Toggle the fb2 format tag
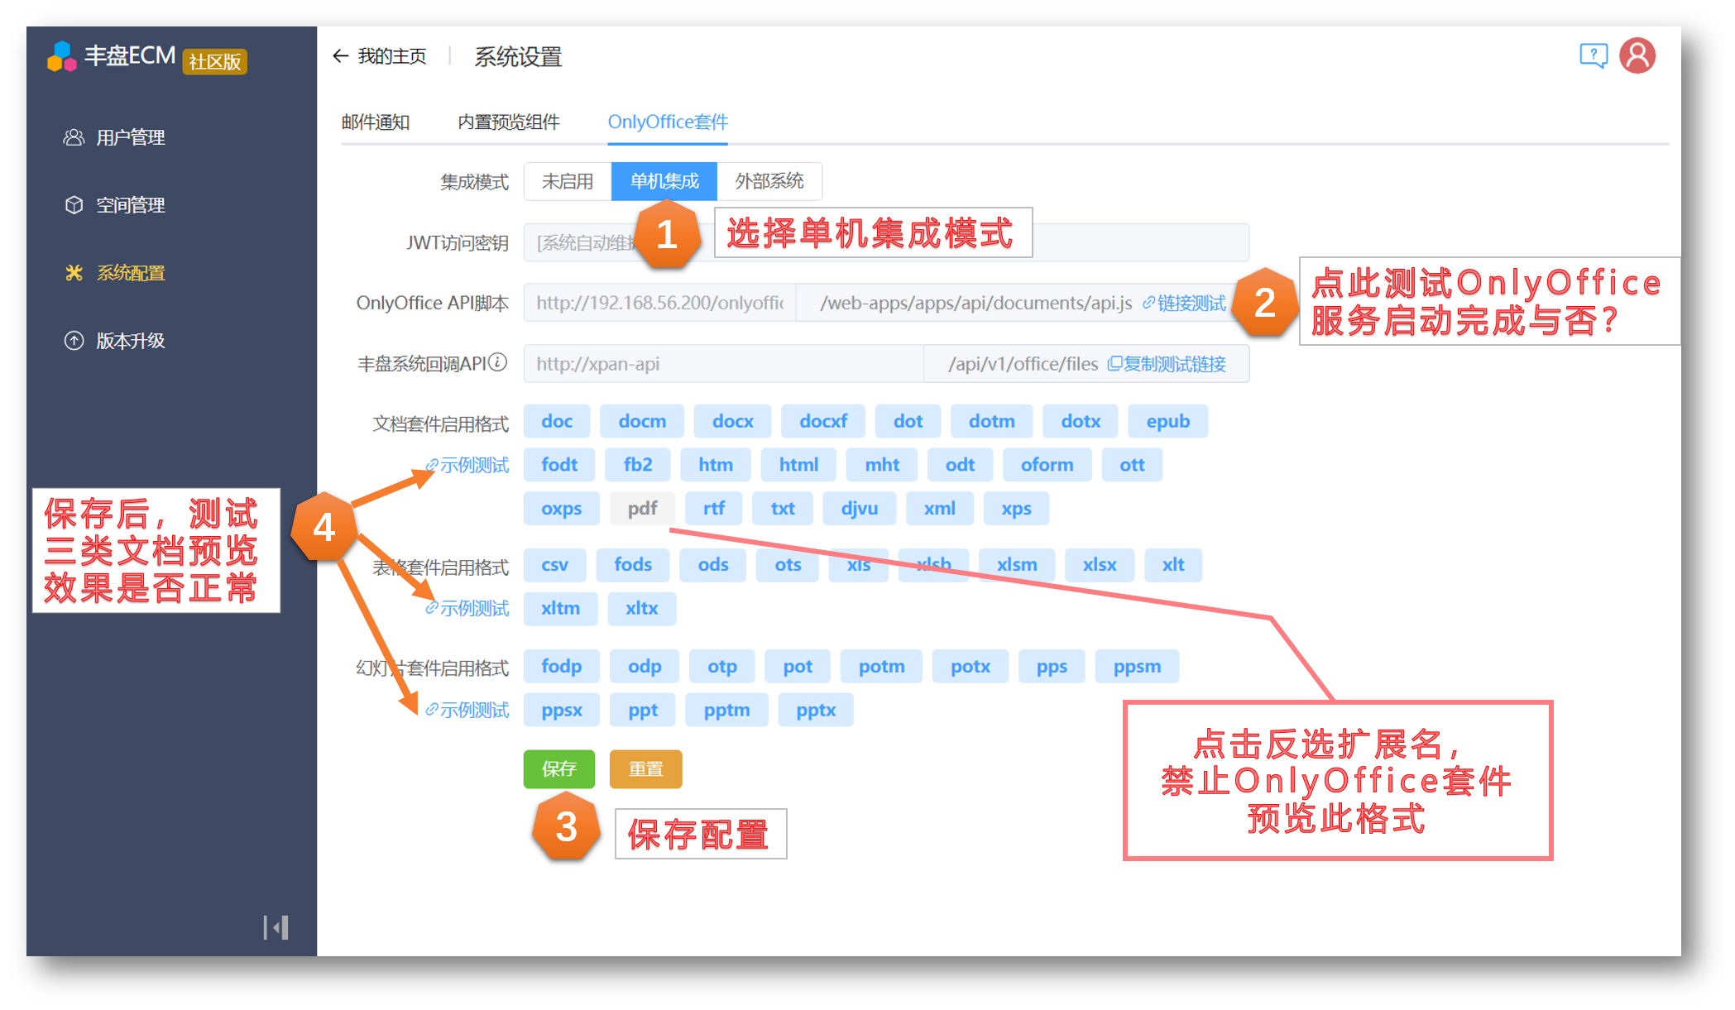Viewport: 1735px width, 1010px height. coord(638,465)
